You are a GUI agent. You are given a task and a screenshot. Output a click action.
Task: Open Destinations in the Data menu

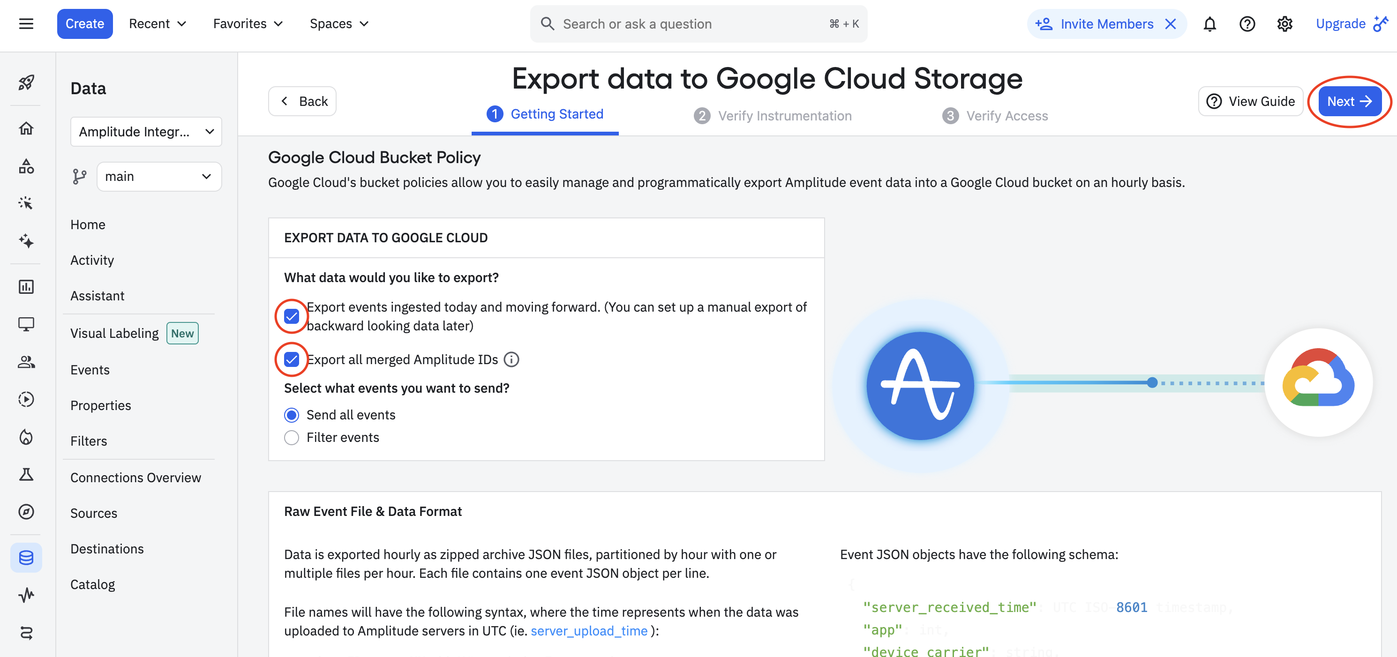click(x=107, y=549)
